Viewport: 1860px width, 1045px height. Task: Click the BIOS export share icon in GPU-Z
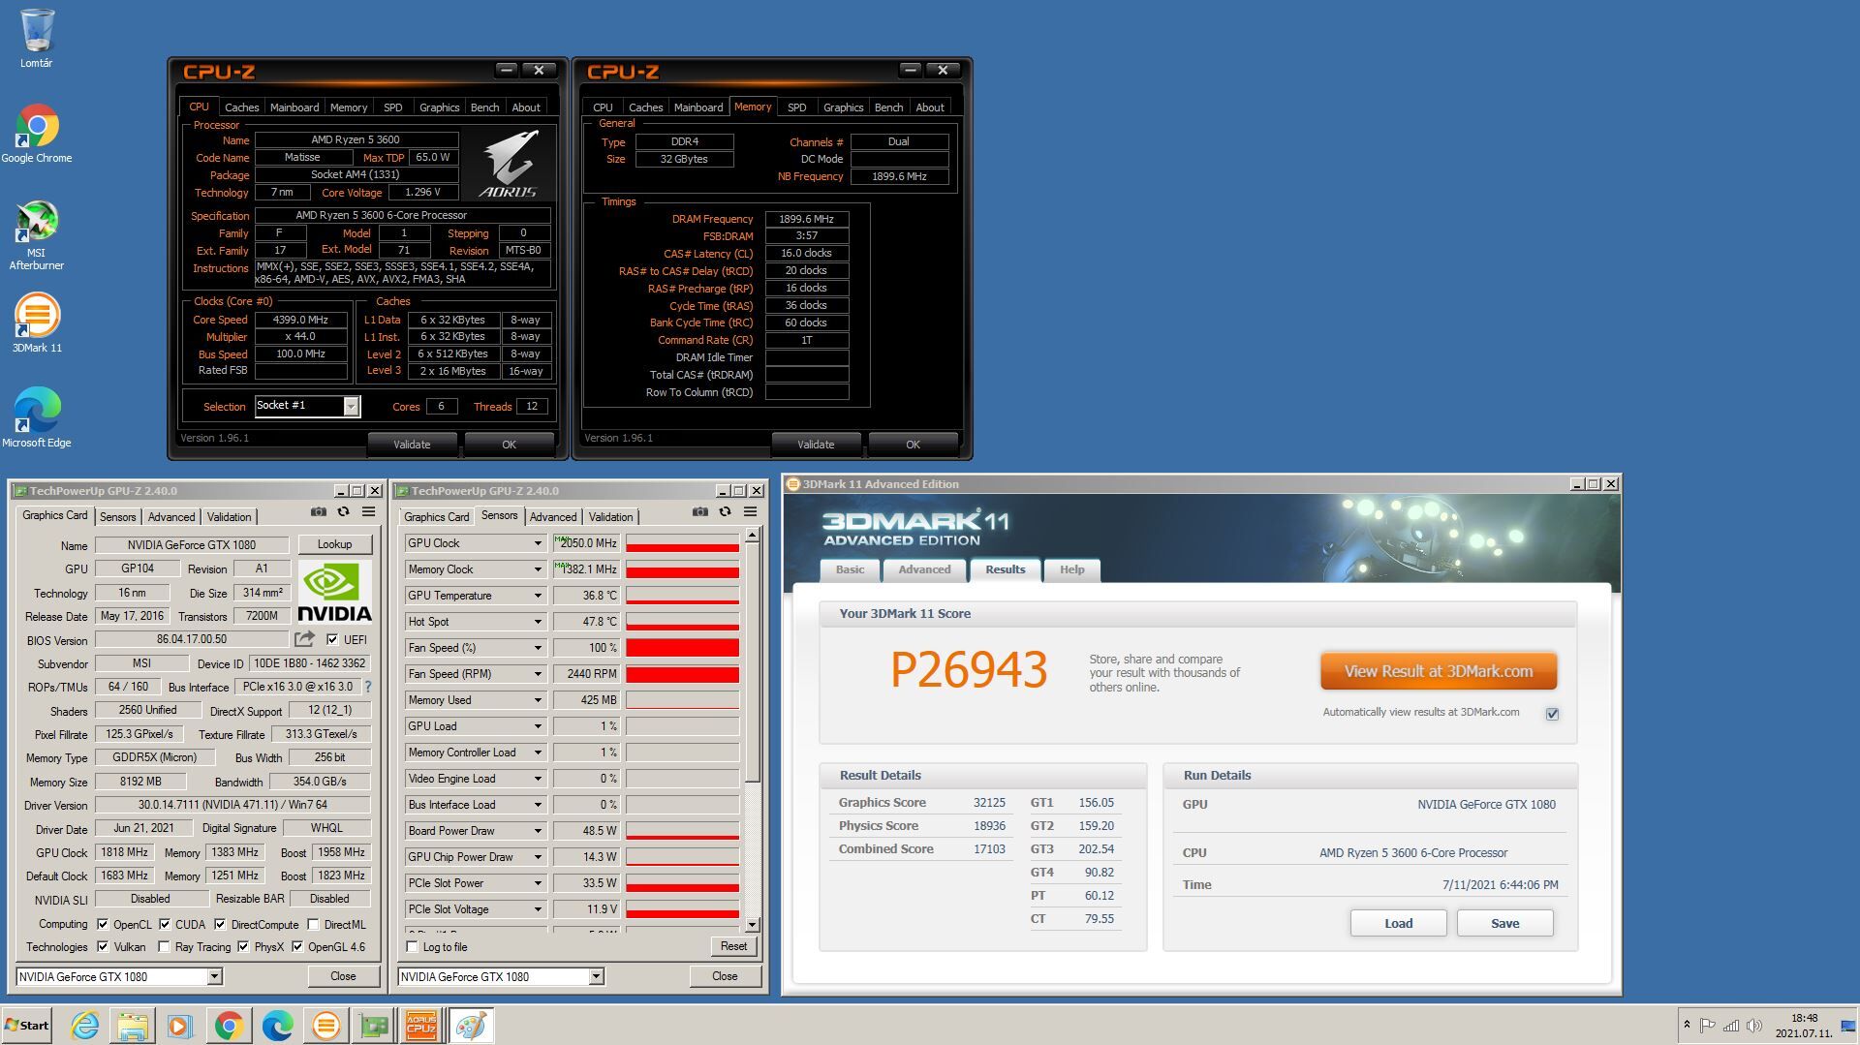(304, 639)
